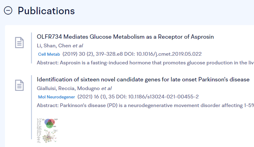Open the Mol Neurodegener journal link
254x147 pixels.
56,97
